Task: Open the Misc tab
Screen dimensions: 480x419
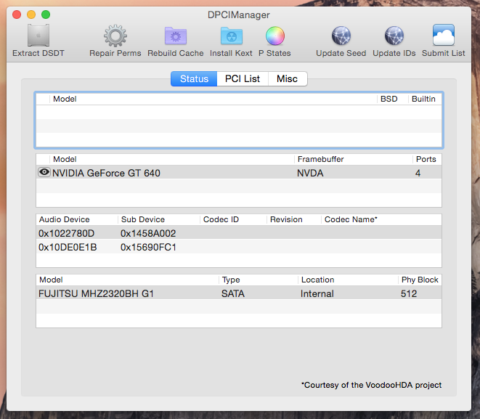Action: point(287,78)
